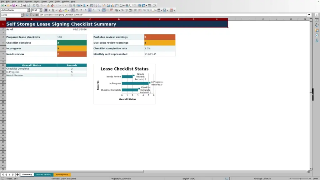Viewport: 320px width, 180px height.
Task: Toggle Center Horizontally alignment
Action: click(x=77, y=10)
